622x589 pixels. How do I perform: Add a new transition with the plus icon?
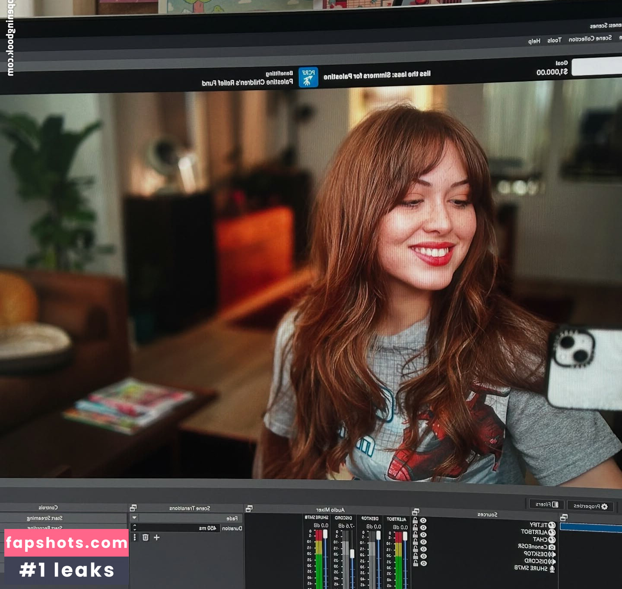pos(156,537)
